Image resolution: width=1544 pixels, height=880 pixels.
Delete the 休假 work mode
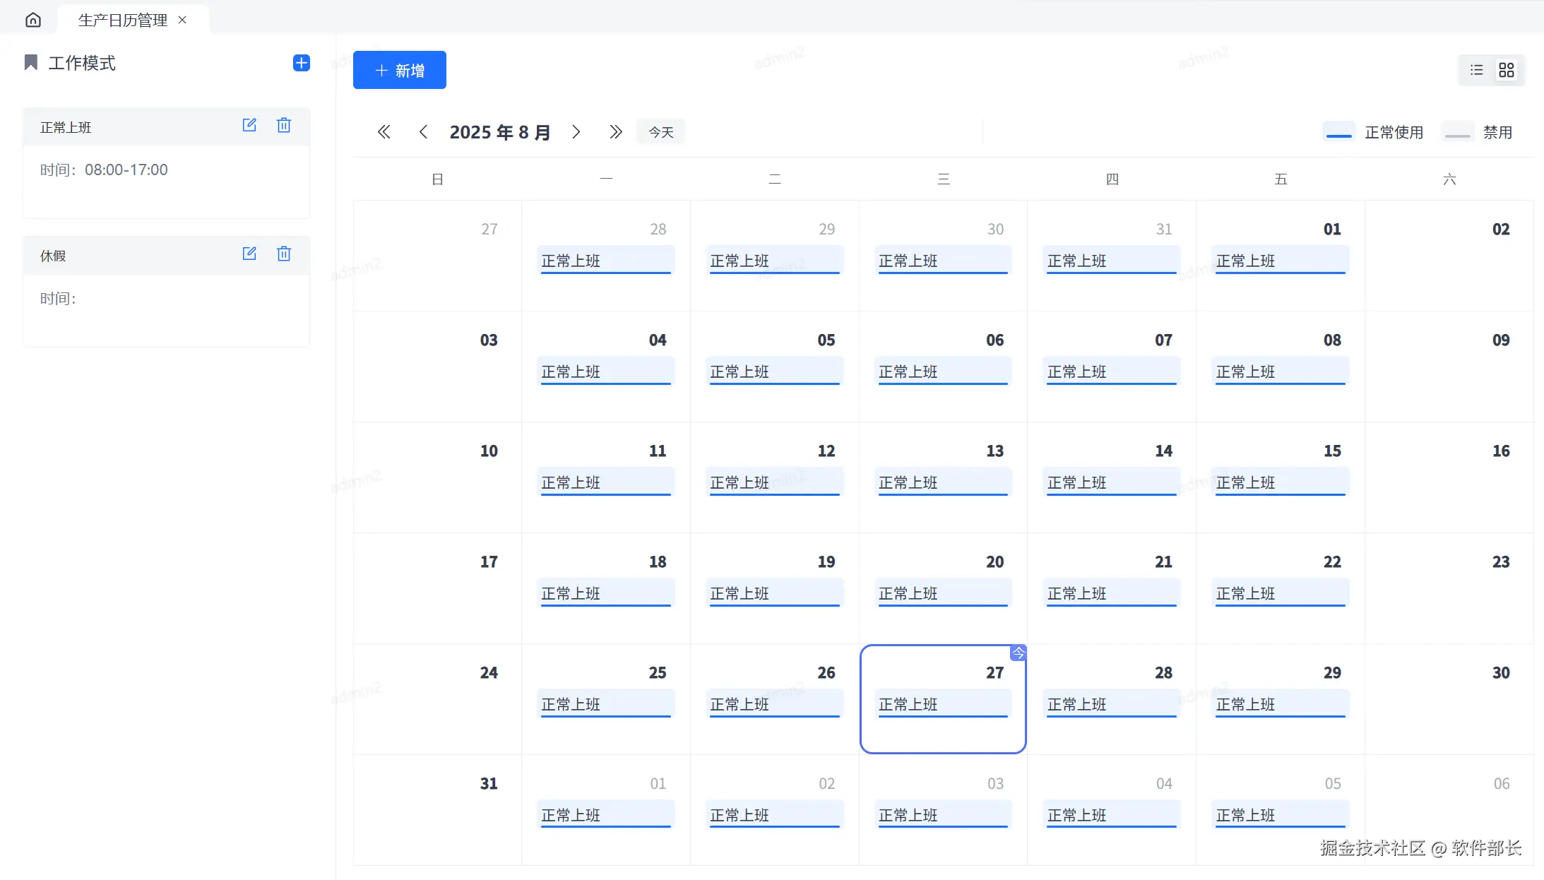tap(284, 254)
